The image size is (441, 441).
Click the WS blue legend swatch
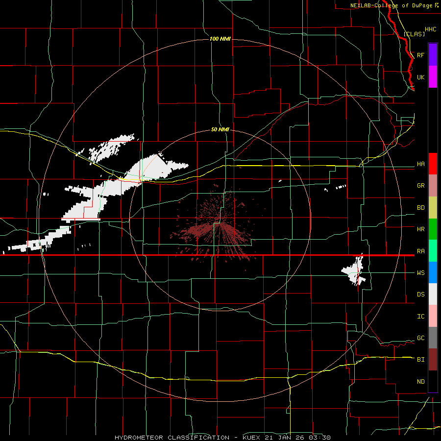coord(433,272)
